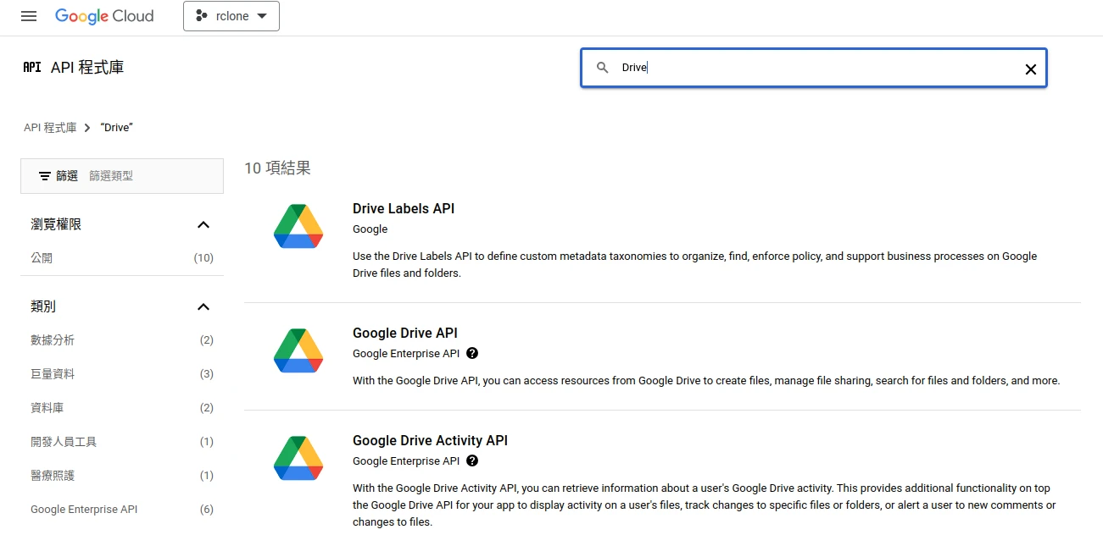
Task: Filter by Google Enterprise API category
Action: pos(84,510)
